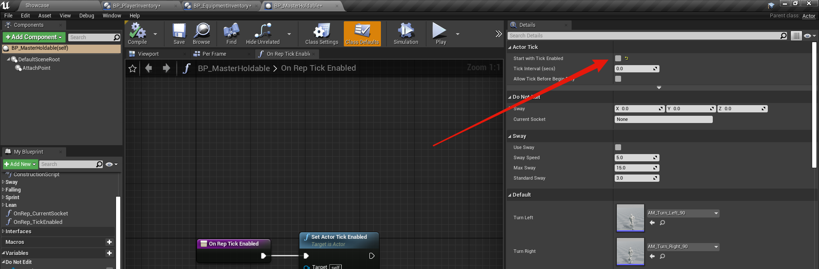819x269 pixels.
Task: Open the Debug menu
Action: (87, 16)
